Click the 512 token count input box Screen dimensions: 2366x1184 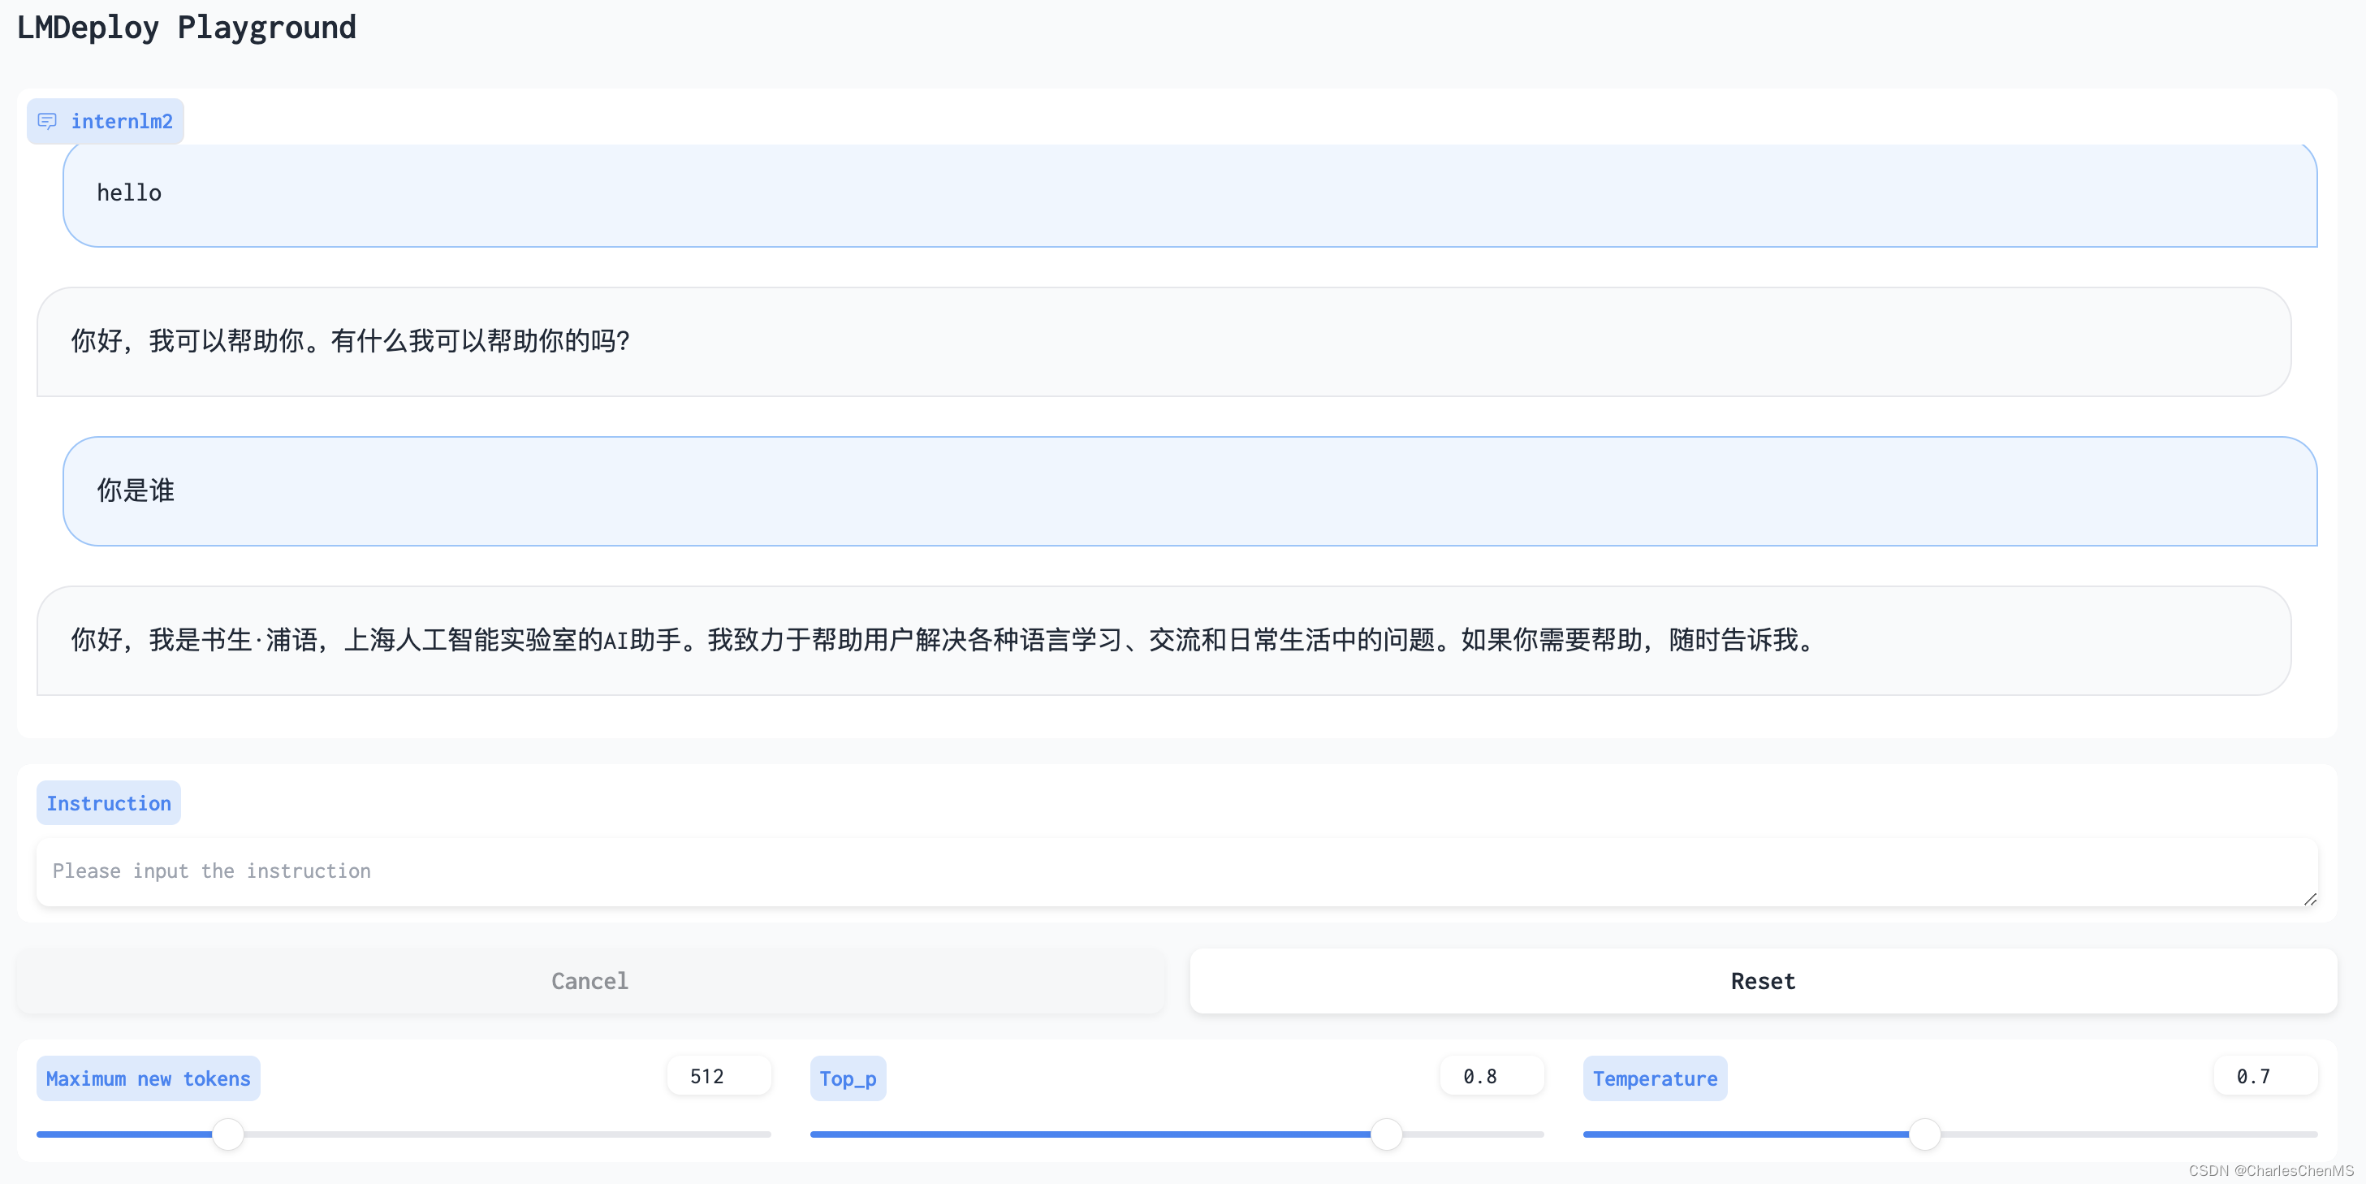tap(719, 1076)
